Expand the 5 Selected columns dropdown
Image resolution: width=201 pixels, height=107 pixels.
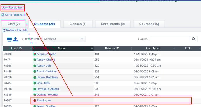(64, 39)
